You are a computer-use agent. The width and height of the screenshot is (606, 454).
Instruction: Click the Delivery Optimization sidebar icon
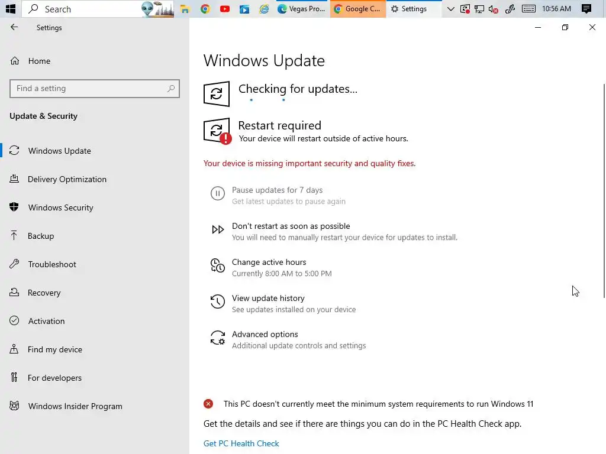tap(14, 179)
